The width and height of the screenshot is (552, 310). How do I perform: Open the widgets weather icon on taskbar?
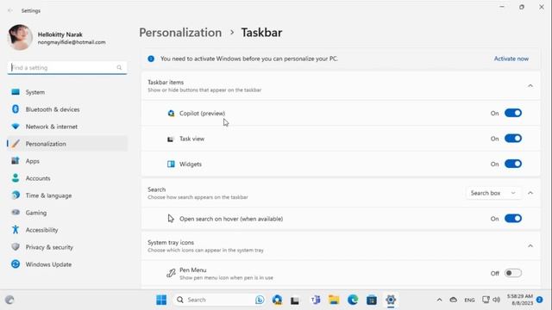point(9,300)
